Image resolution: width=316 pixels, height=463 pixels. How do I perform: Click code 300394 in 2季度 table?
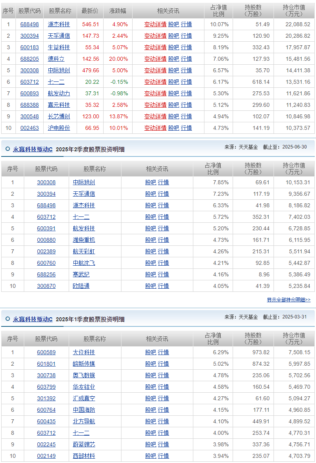pos(46,194)
